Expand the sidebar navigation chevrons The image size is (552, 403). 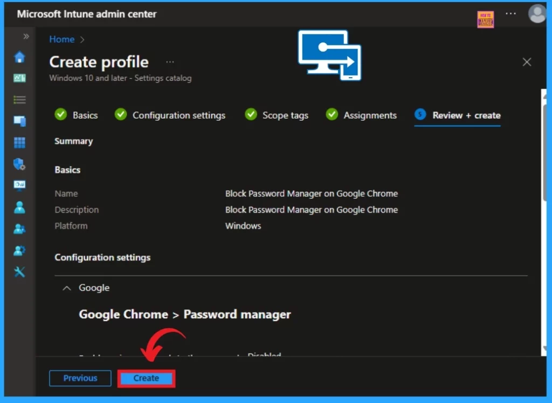pos(26,36)
